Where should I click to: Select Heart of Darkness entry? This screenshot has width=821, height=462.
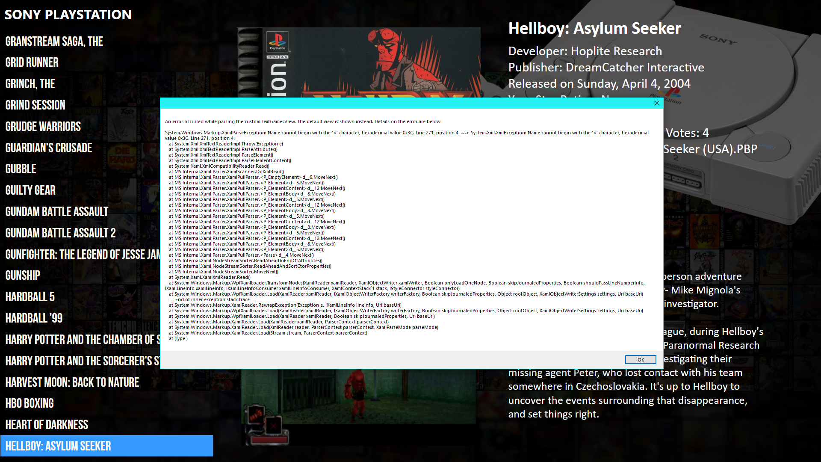coord(47,425)
